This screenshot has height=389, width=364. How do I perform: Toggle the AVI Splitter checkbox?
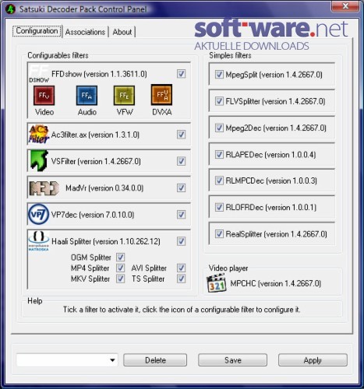[x=181, y=268]
